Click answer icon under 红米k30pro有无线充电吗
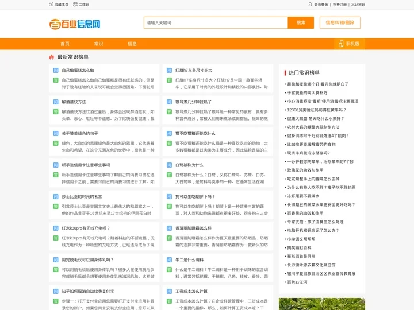Image resolution: width=414 pixels, height=310 pixels. tap(56, 238)
